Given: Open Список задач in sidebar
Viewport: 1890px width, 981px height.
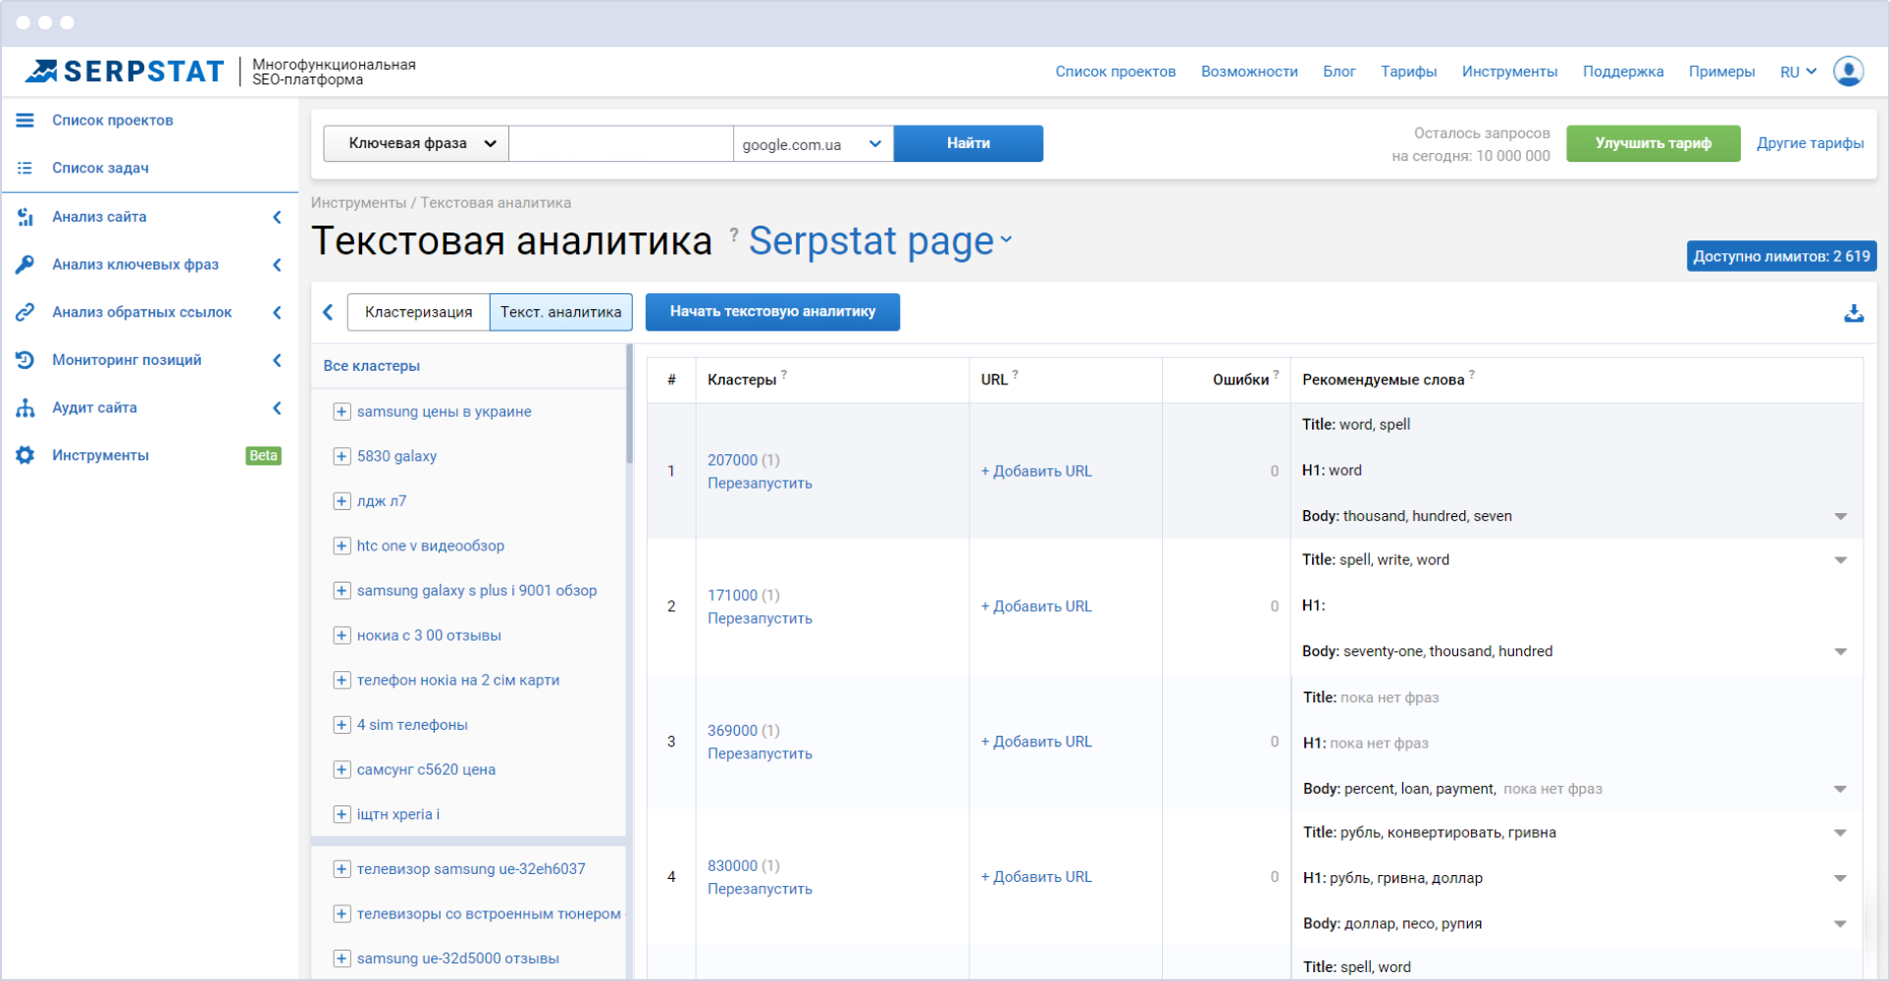Looking at the screenshot, I should coord(100,168).
